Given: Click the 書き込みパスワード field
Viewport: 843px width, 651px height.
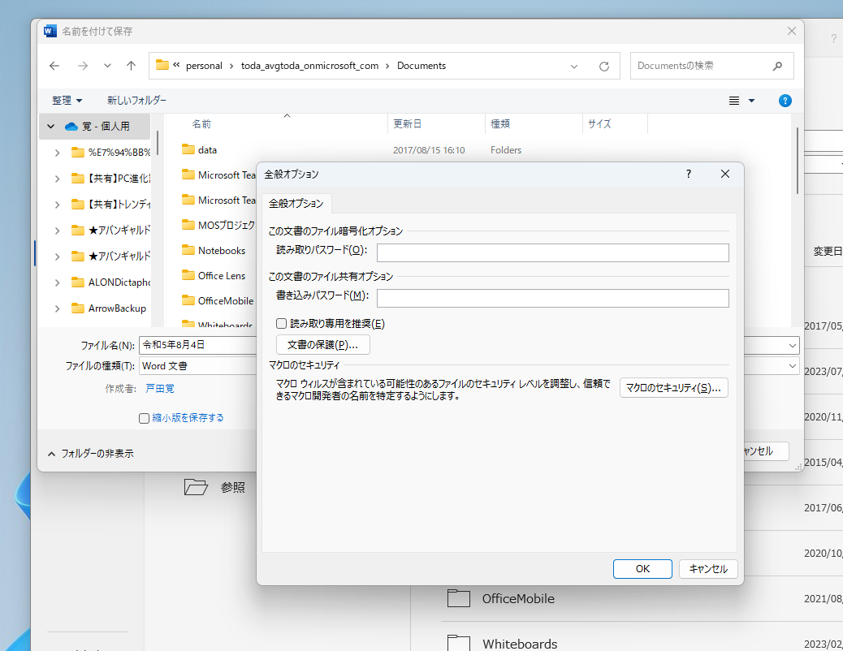Looking at the screenshot, I should [553, 299].
